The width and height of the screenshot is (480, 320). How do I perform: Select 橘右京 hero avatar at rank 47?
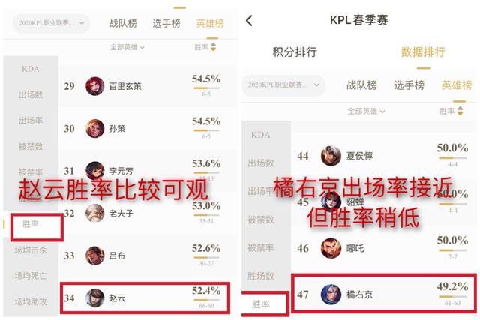point(331,295)
